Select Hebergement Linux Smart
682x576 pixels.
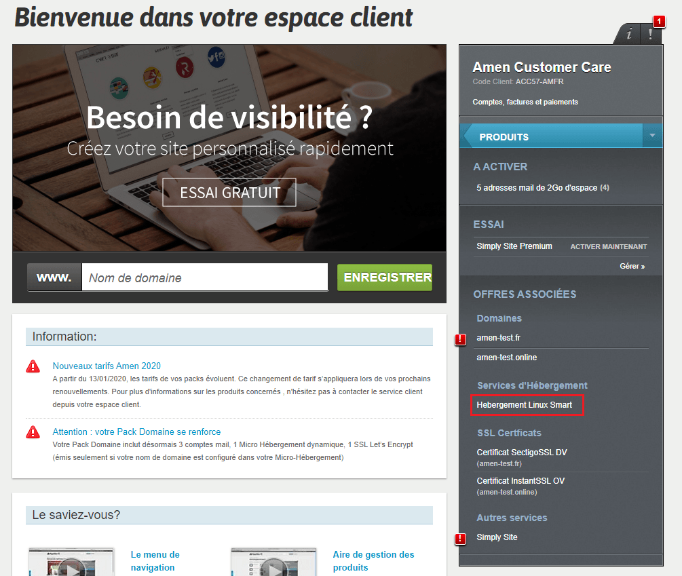point(524,405)
